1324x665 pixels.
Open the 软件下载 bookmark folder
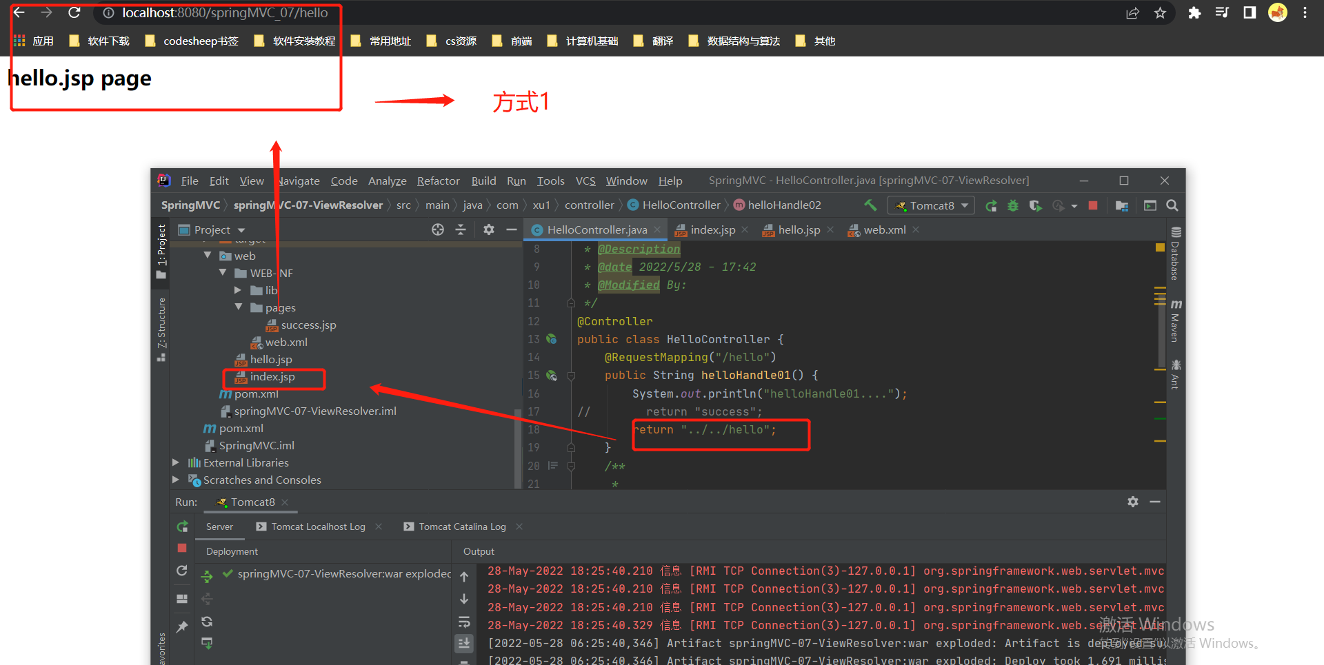pos(99,41)
